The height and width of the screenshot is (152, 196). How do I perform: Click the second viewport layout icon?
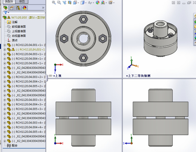pyautogui.click(x=179, y=3)
